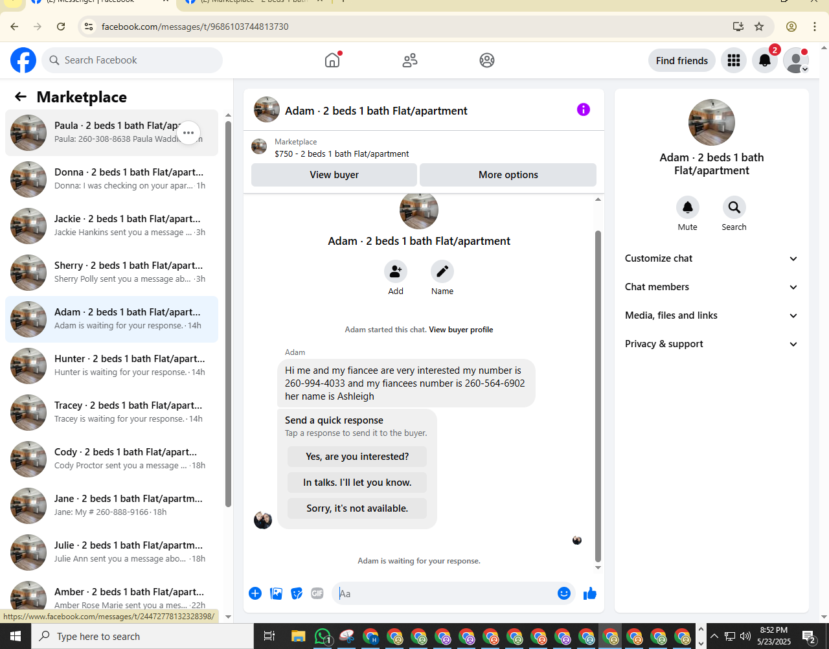Expand the Chat members section

(711, 287)
